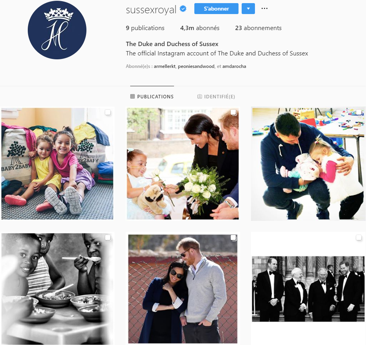The image size is (366, 345).
Task: Click the tagged-person icon beside Identifié(e)
Action: click(199, 96)
